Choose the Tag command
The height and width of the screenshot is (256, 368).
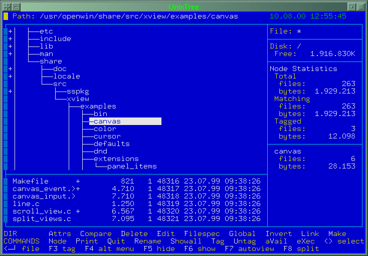point(218,241)
